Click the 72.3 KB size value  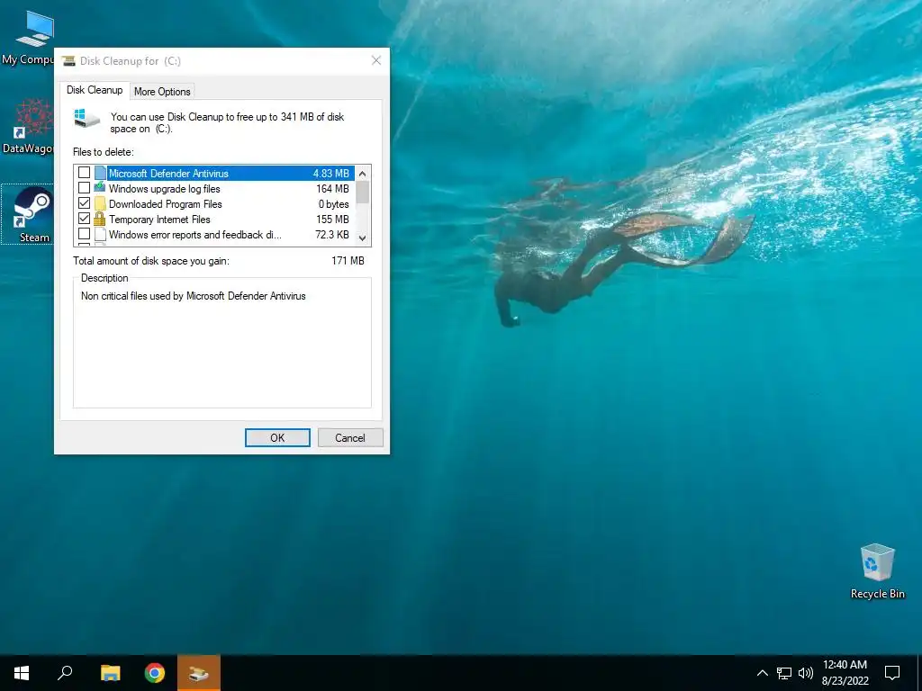click(331, 235)
